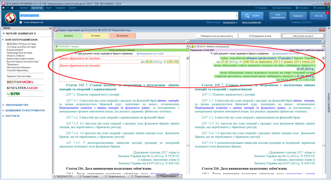Screen dimensions: 331x180
Task: Open the Інший menu dropdown
Action: [73, 8]
